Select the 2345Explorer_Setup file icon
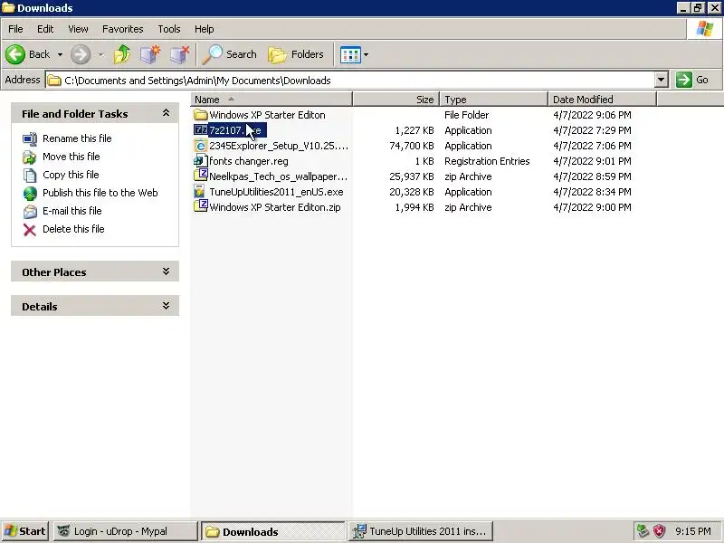 tap(200, 146)
